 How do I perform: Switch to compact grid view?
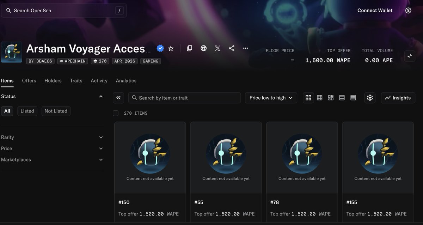(x=320, y=98)
